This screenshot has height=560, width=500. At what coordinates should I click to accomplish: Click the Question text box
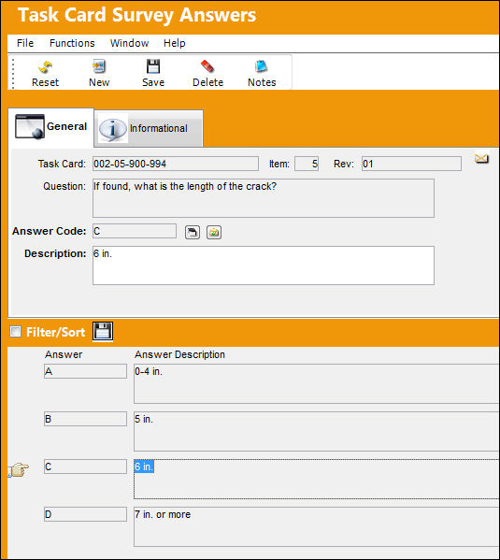(x=264, y=198)
